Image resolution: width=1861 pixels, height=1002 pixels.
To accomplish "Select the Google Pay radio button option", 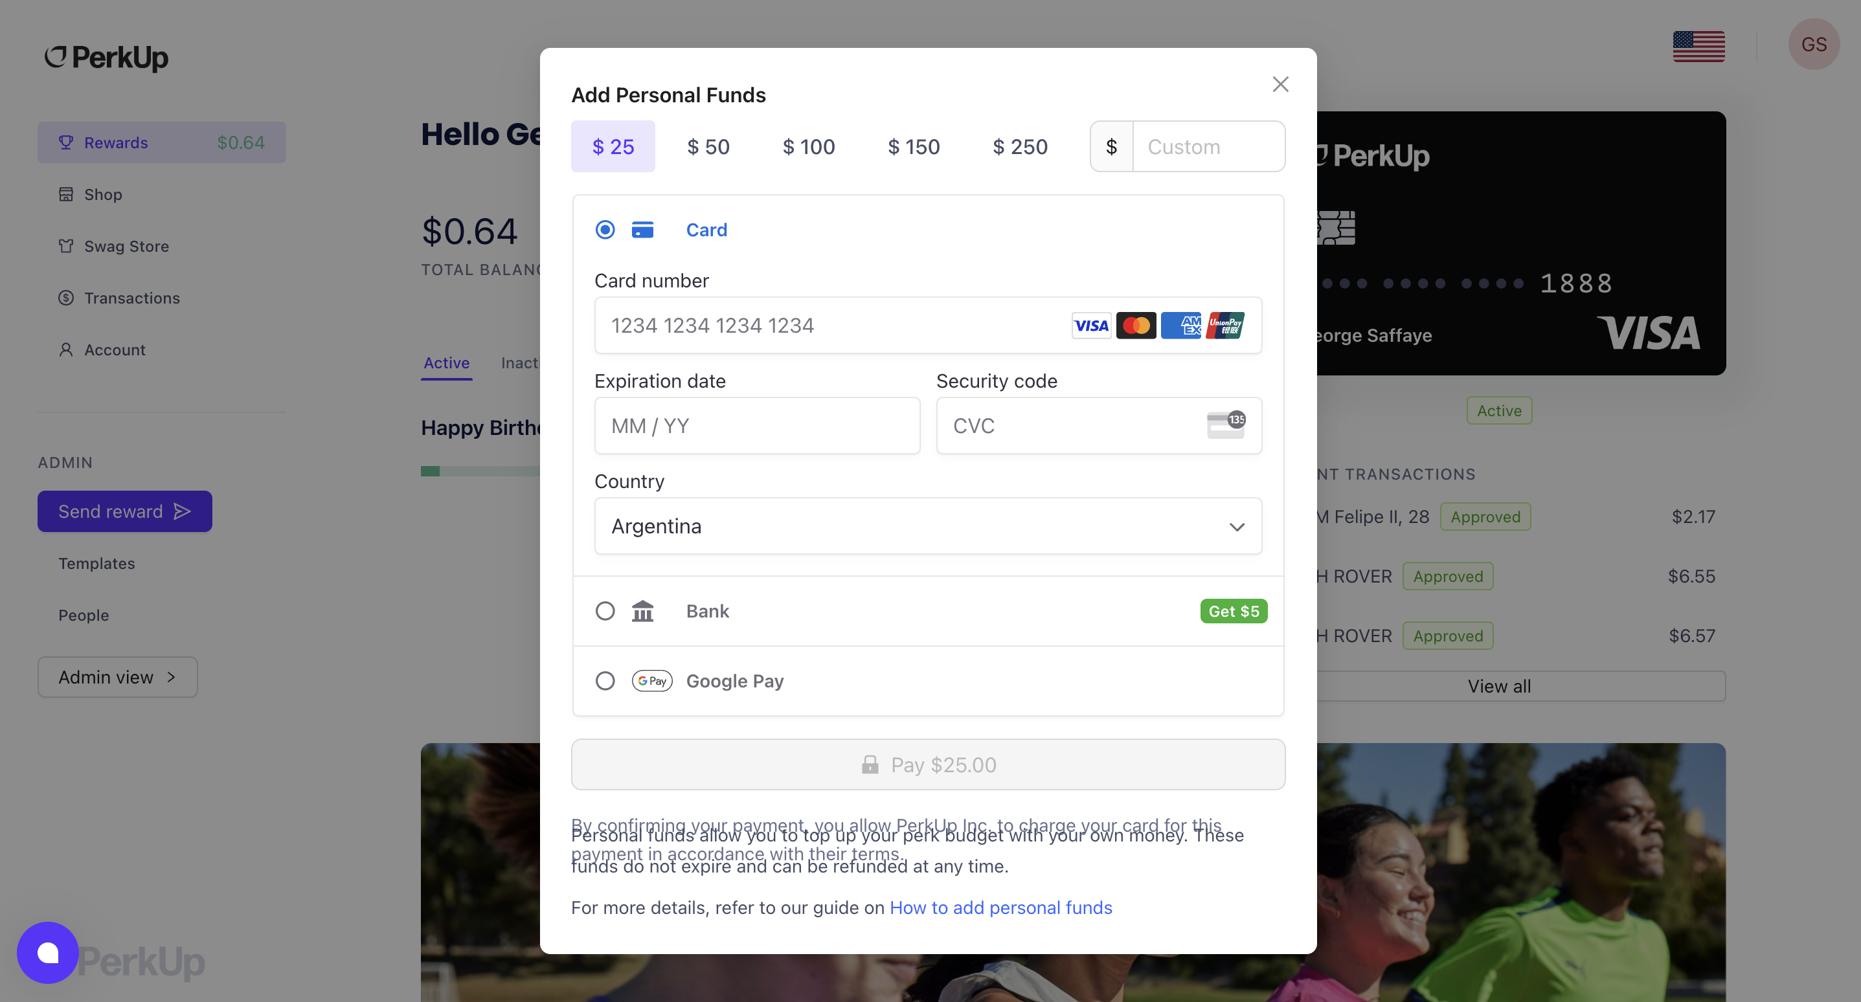I will pos(603,680).
